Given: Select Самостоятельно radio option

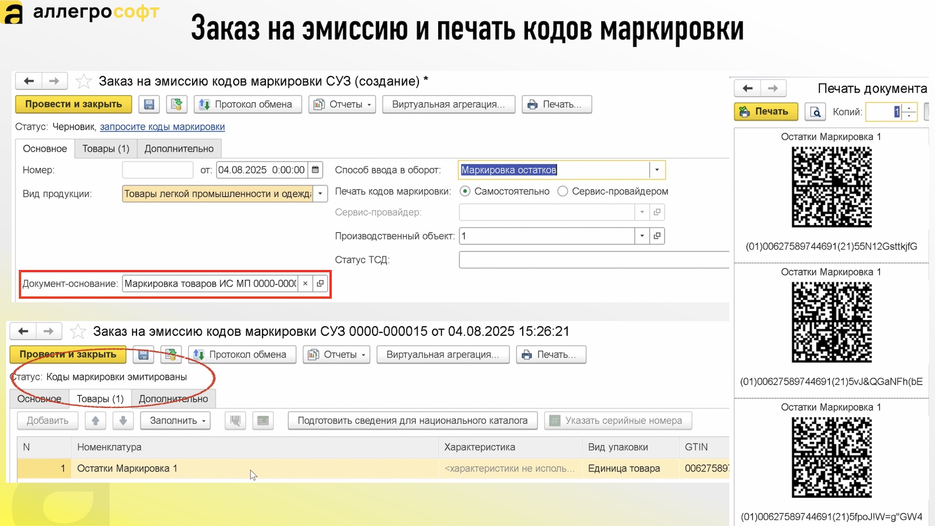Looking at the screenshot, I should coord(465,191).
